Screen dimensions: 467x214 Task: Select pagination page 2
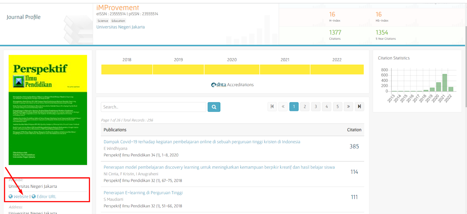click(x=305, y=107)
